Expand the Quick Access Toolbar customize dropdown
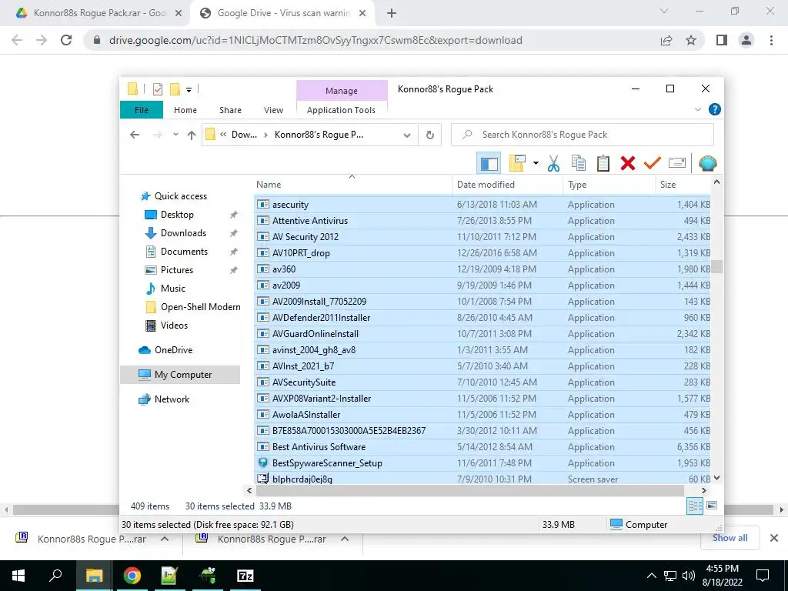This screenshot has width=788, height=591. [189, 90]
